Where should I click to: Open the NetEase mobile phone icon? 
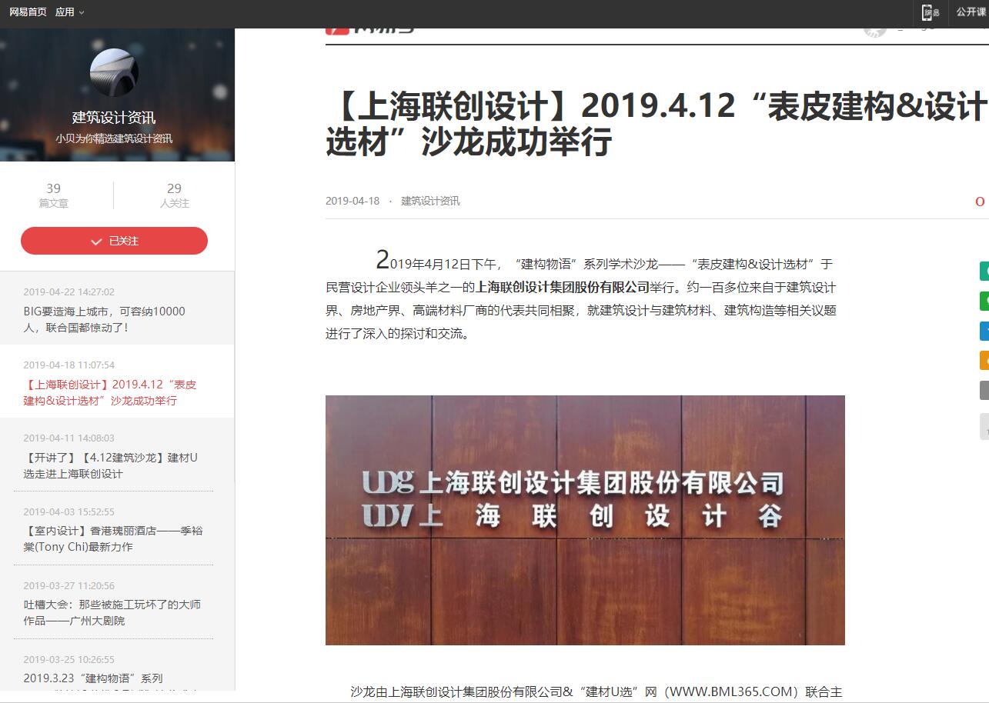tap(931, 12)
